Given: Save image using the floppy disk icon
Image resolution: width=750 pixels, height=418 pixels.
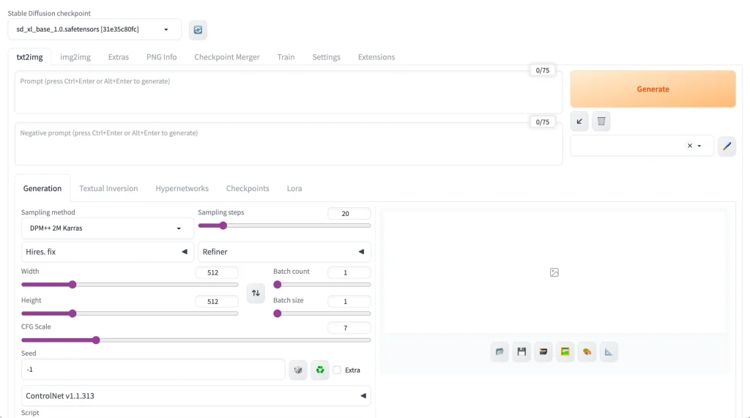Looking at the screenshot, I should click(x=521, y=352).
